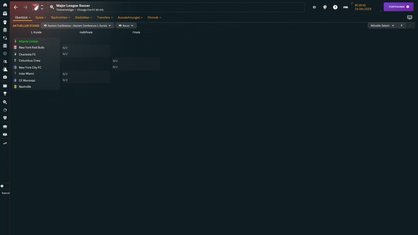Click the monitor display icon below Fortfahren
The image size is (418, 235).
coord(409,18)
